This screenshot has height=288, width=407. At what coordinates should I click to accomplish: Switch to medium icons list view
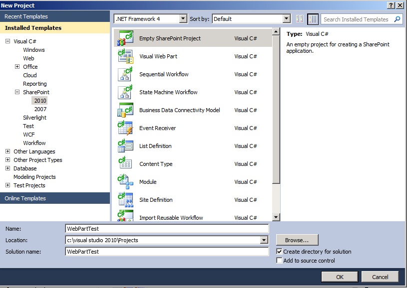tap(313, 19)
